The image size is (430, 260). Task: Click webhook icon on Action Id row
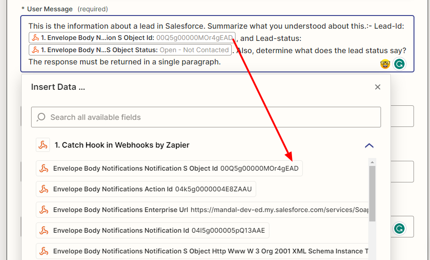coord(44,189)
